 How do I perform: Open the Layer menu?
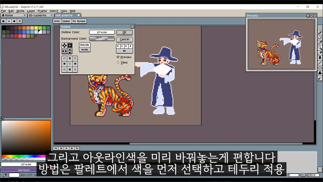point(31,11)
